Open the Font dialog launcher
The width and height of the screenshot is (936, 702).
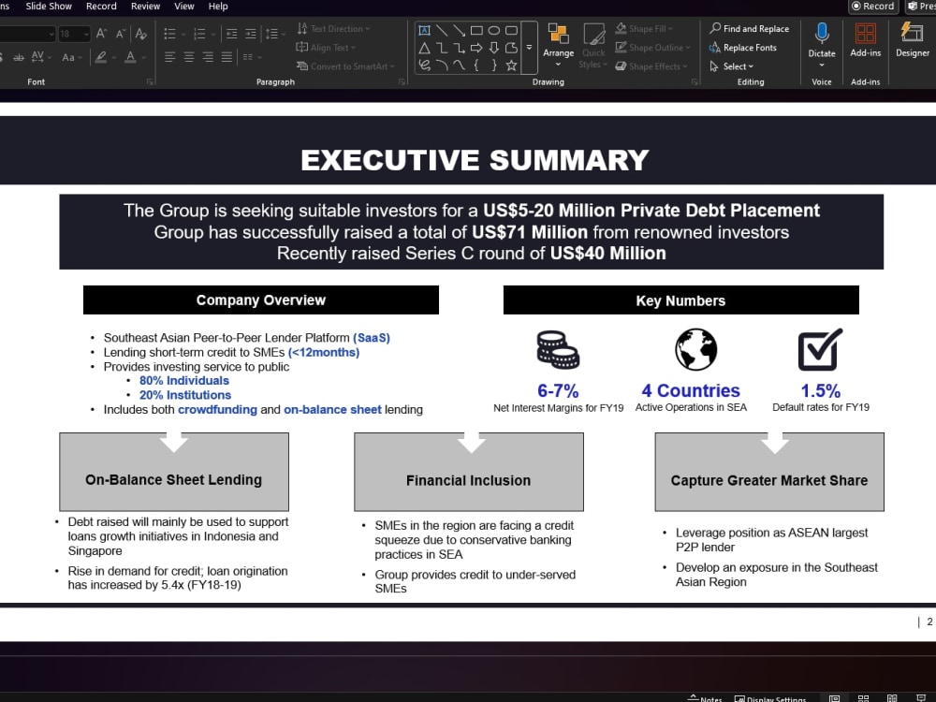click(150, 81)
